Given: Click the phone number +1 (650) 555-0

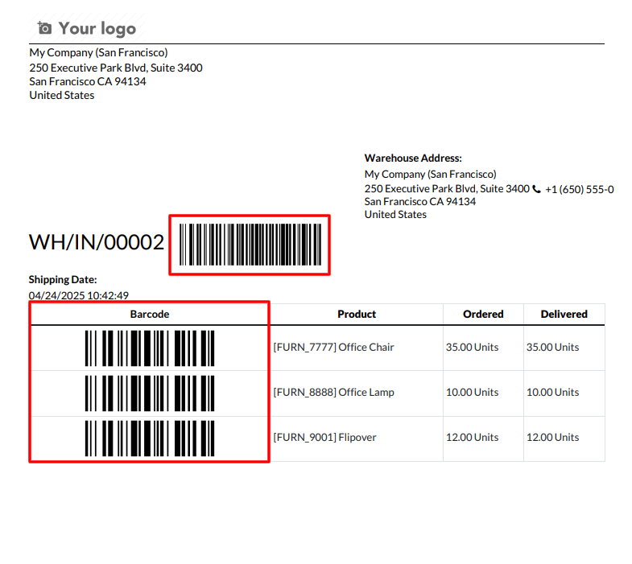Looking at the screenshot, I should (x=579, y=189).
